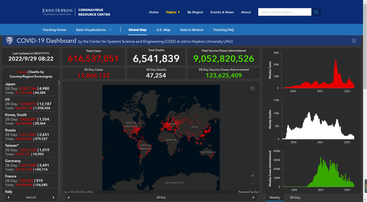Open the dashboard hamburger menu

pos(353,41)
